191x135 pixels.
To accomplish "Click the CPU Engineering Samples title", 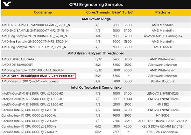I will 96,4.
